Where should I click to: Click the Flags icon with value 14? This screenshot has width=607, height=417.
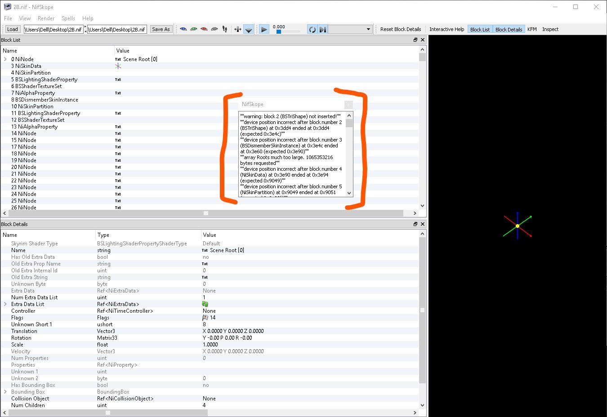pyautogui.click(x=205, y=318)
